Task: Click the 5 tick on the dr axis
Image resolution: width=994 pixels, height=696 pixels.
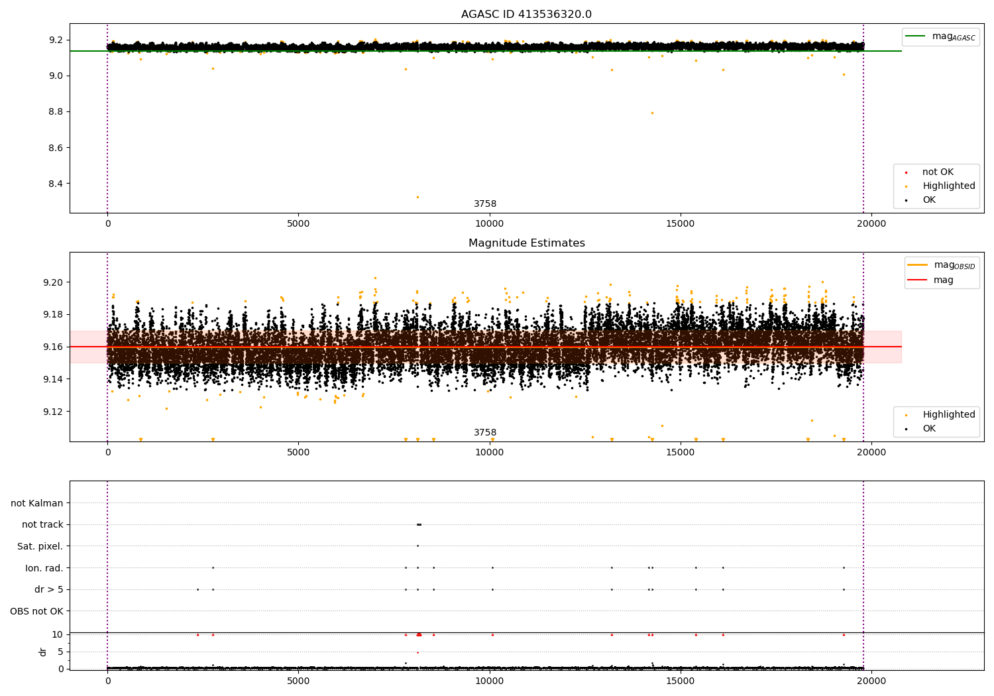Action: (60, 652)
